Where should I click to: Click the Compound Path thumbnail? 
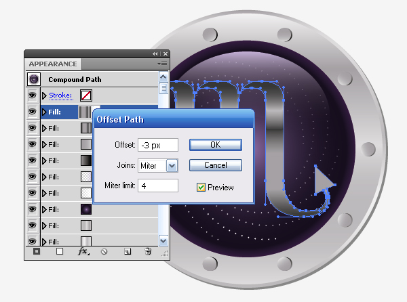(x=34, y=79)
